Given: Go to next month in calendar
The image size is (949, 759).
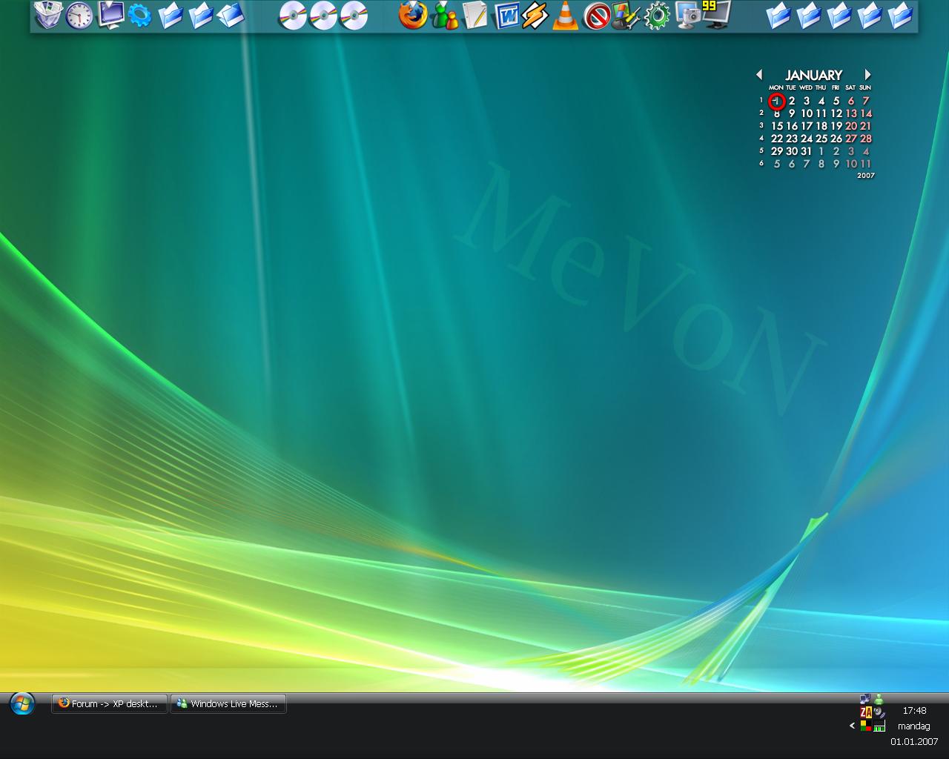Looking at the screenshot, I should point(867,74).
